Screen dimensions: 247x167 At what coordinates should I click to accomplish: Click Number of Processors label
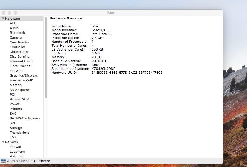(69, 42)
